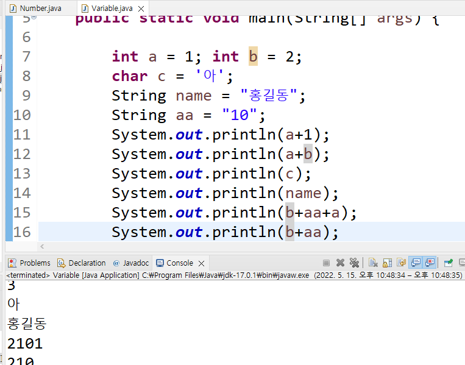The height and width of the screenshot is (365, 465).
Task: Close the Variable.java editor tab
Action: [x=141, y=9]
